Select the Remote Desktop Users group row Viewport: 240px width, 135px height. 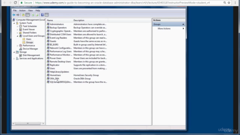(x=77, y=61)
